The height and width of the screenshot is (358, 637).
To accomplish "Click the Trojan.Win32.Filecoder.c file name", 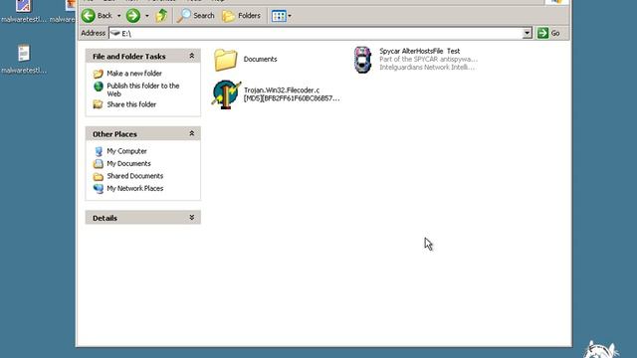I will tap(292, 94).
